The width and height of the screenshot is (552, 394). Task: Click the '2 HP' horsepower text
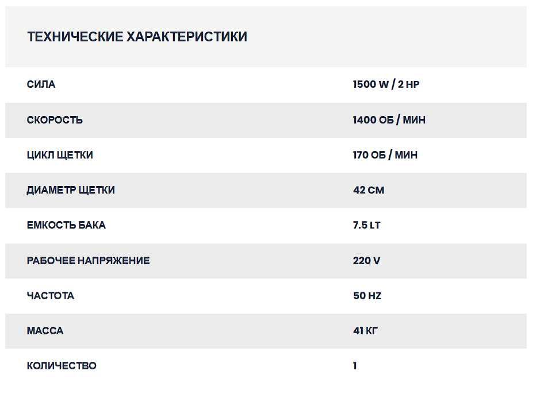click(408, 84)
